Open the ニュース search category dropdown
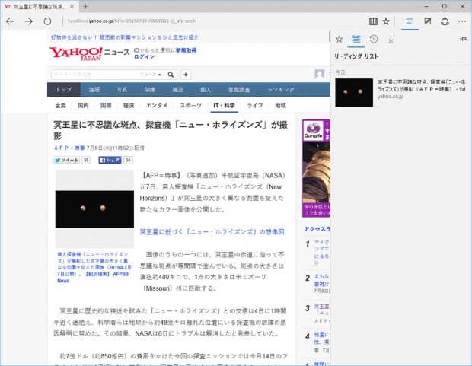The height and width of the screenshot is (366, 472). [x=151, y=75]
